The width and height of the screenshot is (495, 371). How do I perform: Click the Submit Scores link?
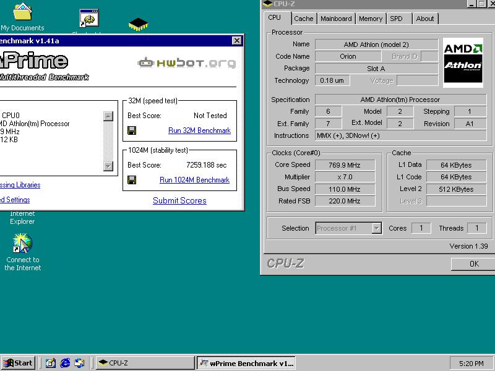(179, 200)
